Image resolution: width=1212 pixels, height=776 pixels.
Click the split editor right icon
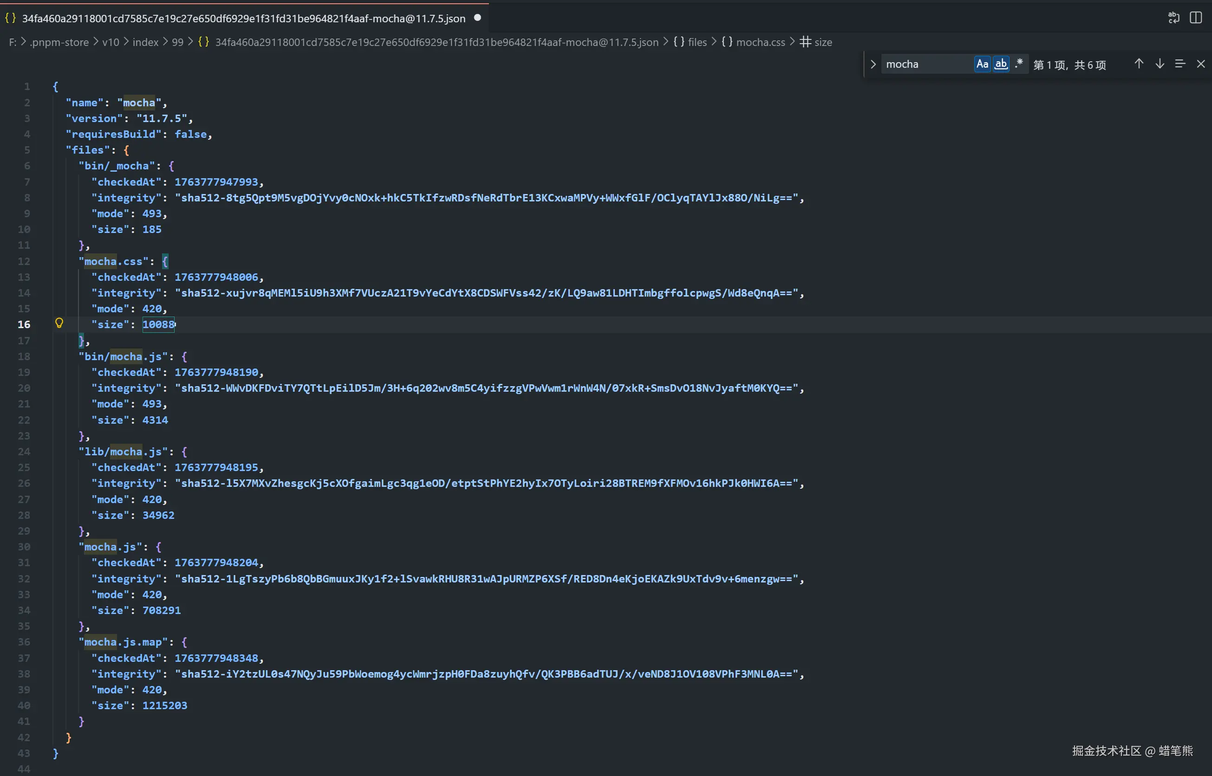click(x=1195, y=18)
